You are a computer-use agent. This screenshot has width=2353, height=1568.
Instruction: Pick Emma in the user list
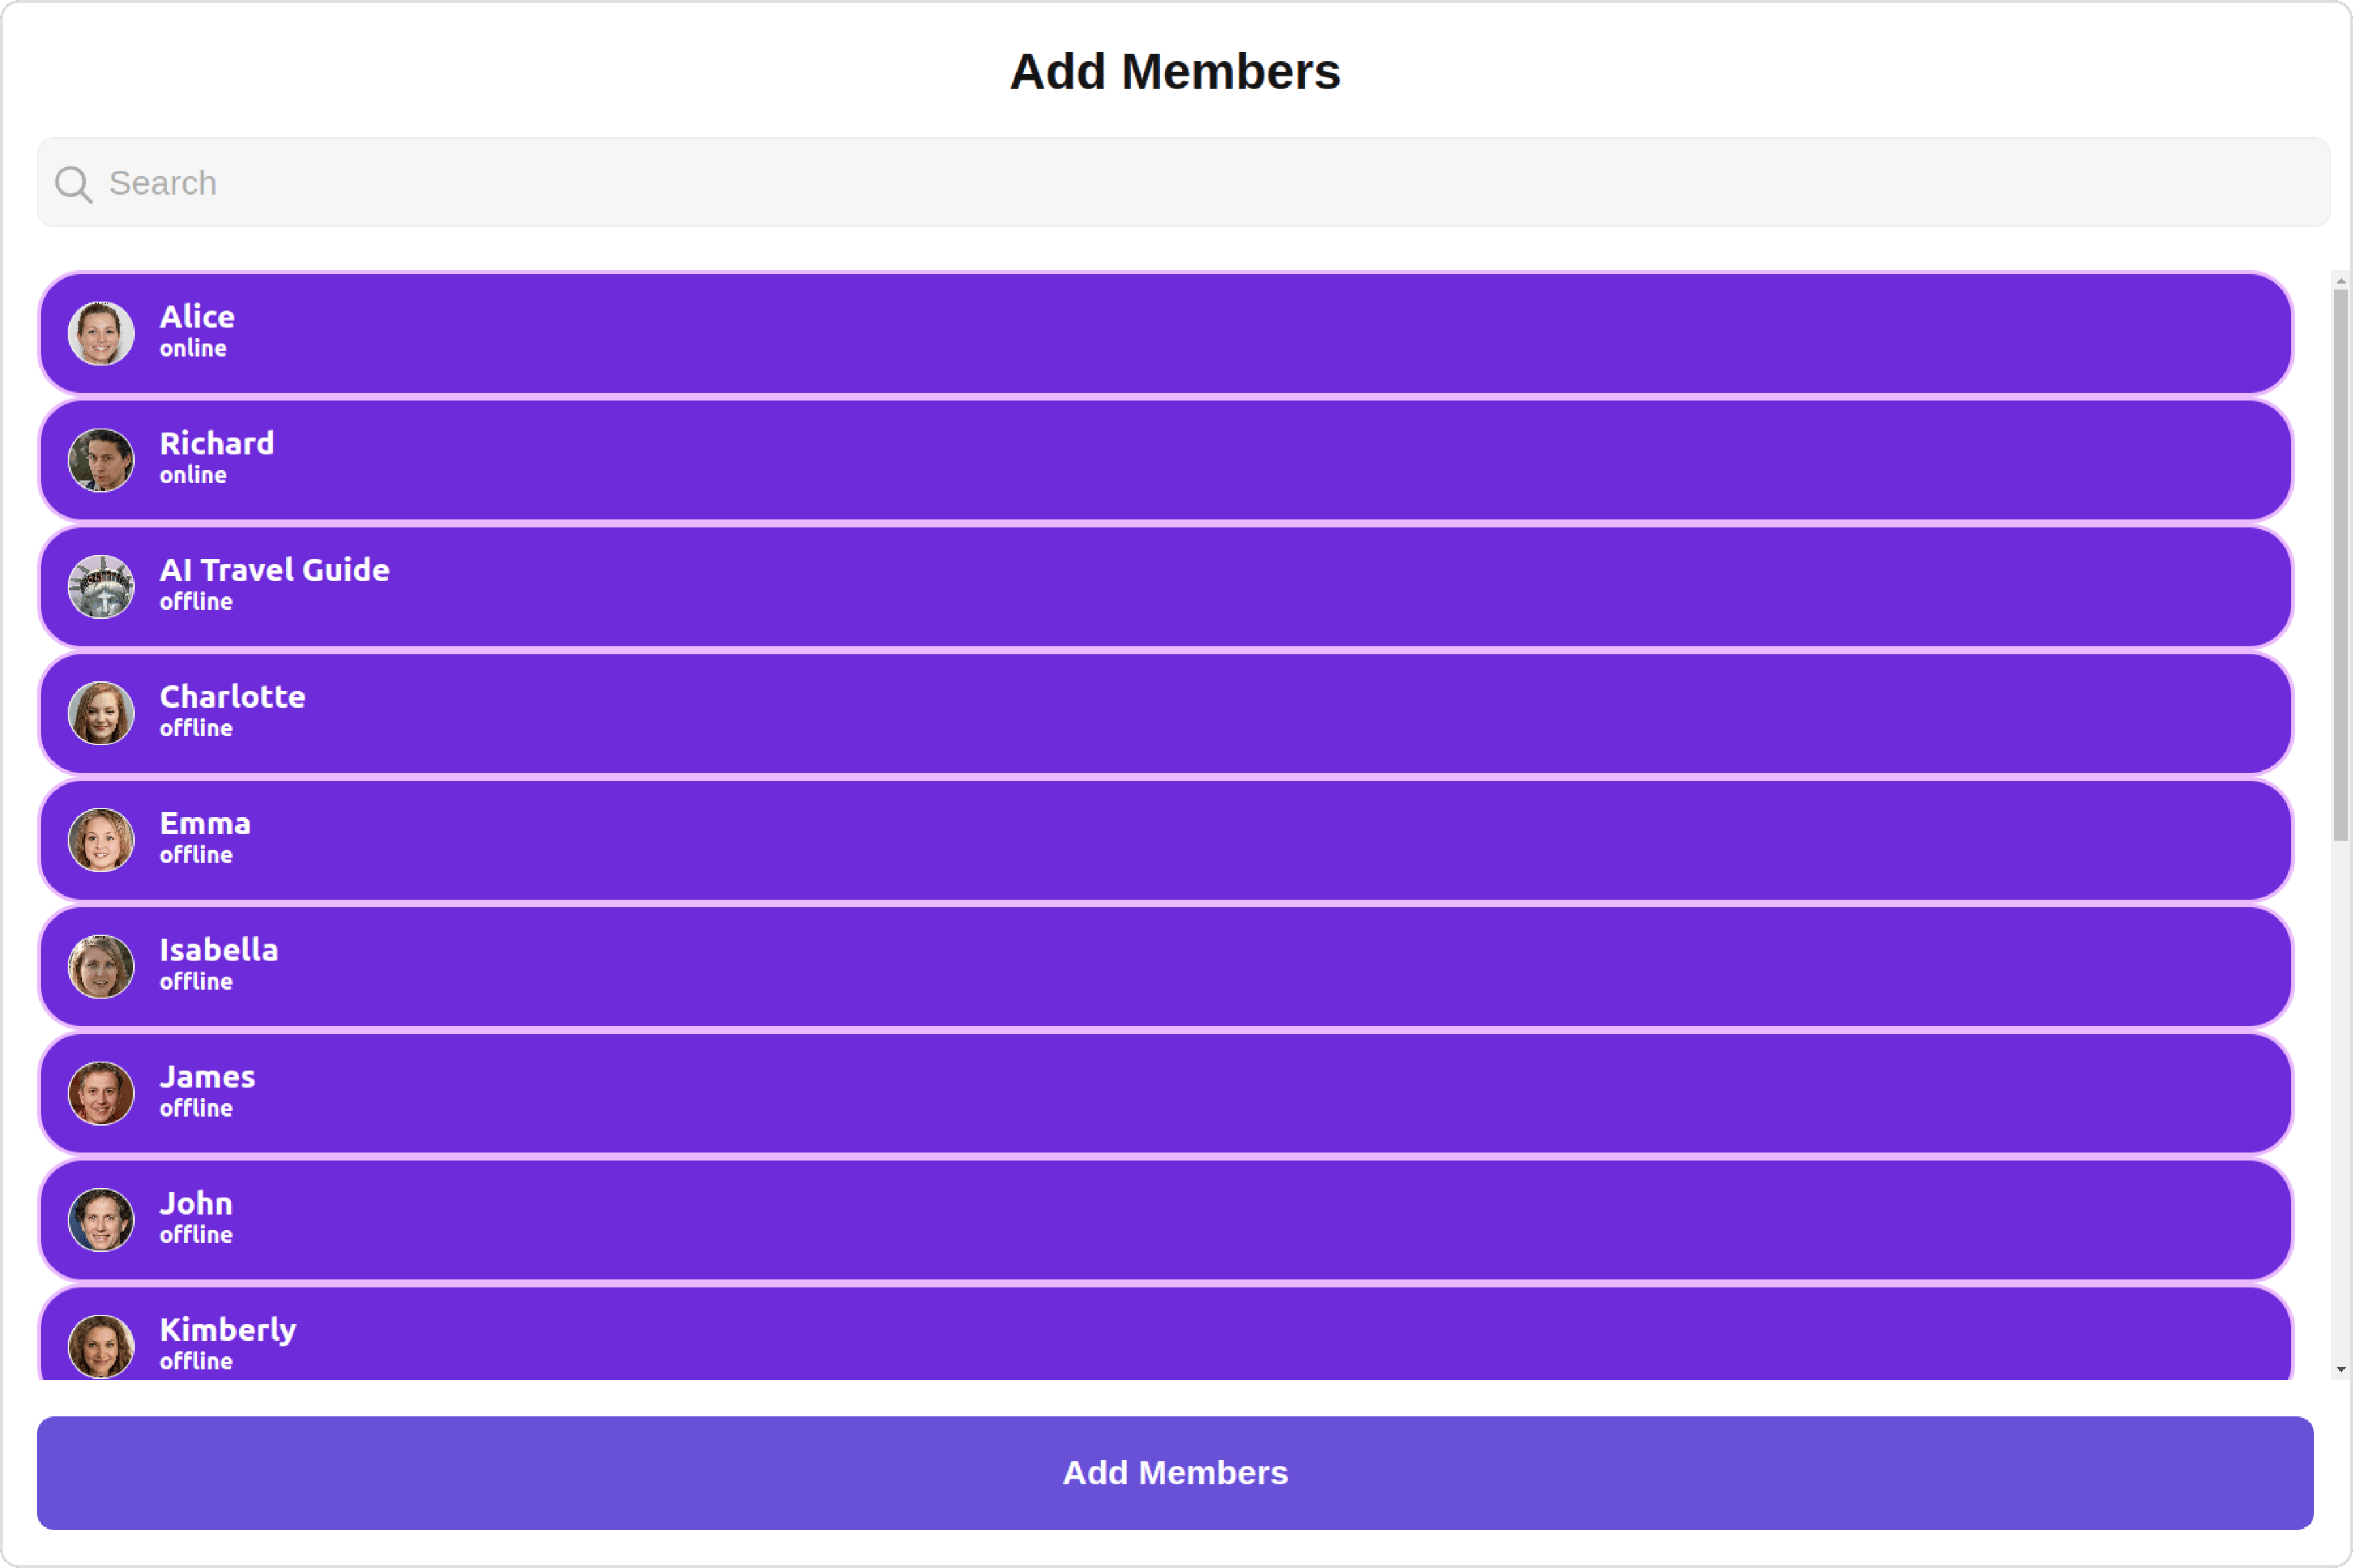point(1165,840)
